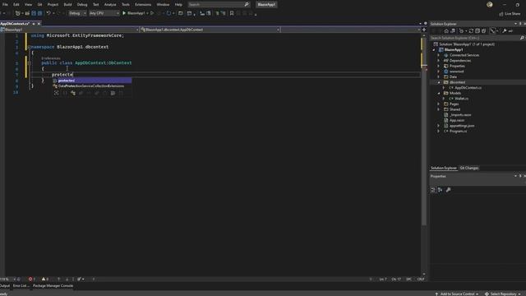
Task: Select App.razor in Solution Explorer
Action: click(457, 120)
